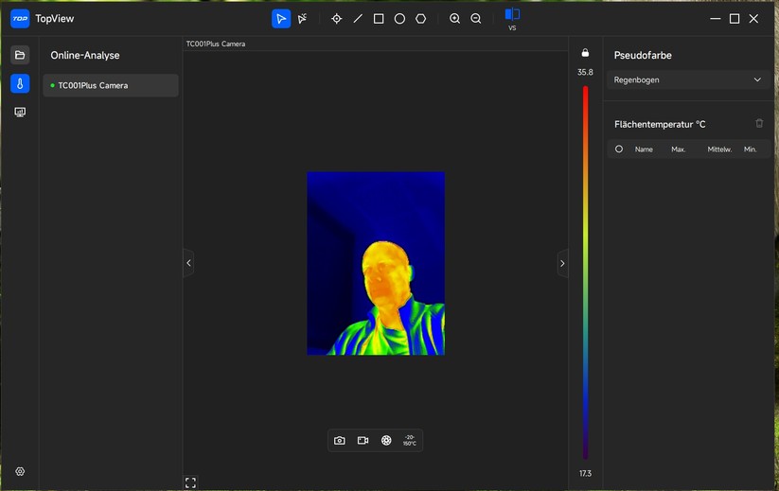Delete area temperatures with trash icon
This screenshot has width=779, height=491.
click(759, 123)
